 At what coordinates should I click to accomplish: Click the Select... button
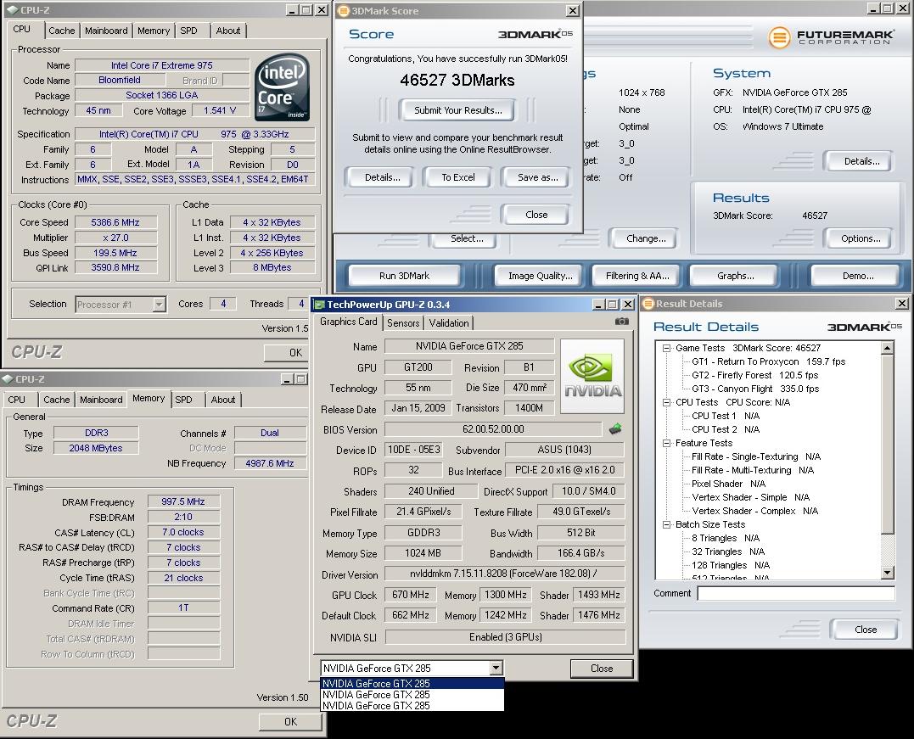(466, 239)
